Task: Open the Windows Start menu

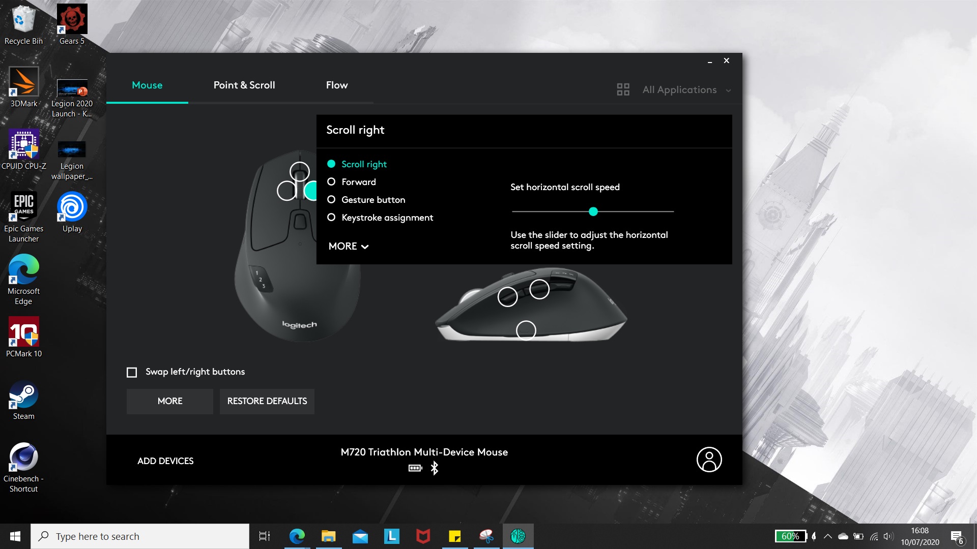Action: (15, 536)
